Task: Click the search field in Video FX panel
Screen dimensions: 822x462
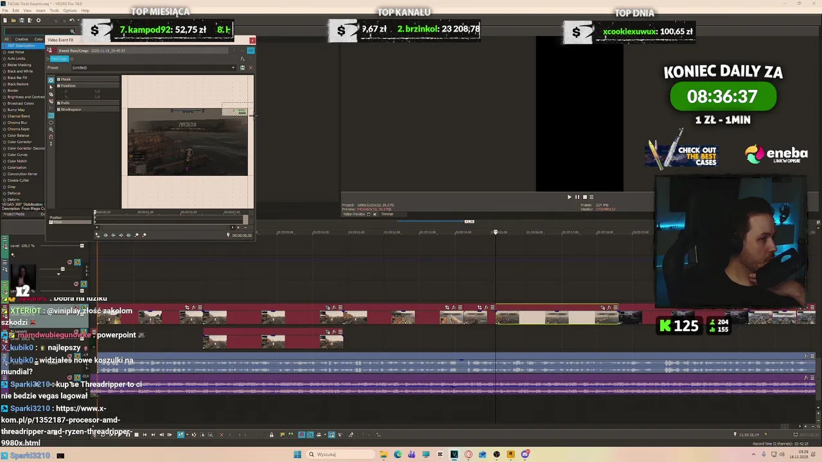Action: tap(39, 31)
